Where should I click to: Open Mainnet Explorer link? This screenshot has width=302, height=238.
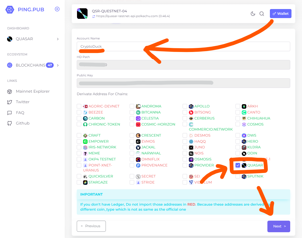point(33,91)
